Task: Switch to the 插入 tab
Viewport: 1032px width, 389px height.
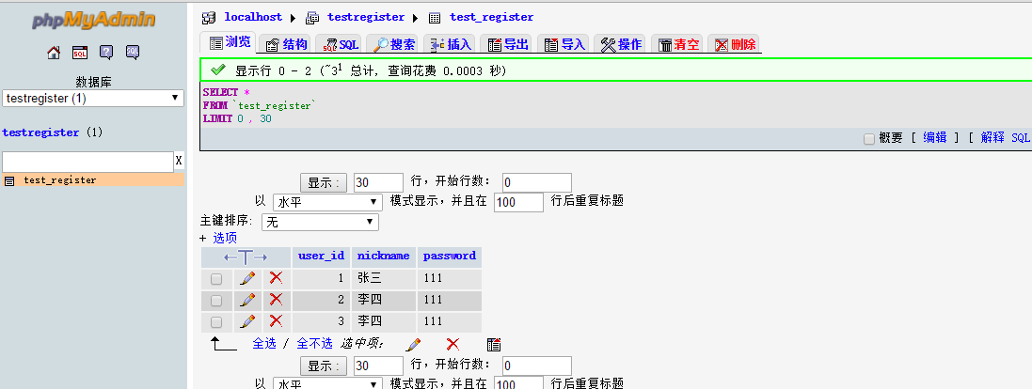Action: click(x=451, y=45)
